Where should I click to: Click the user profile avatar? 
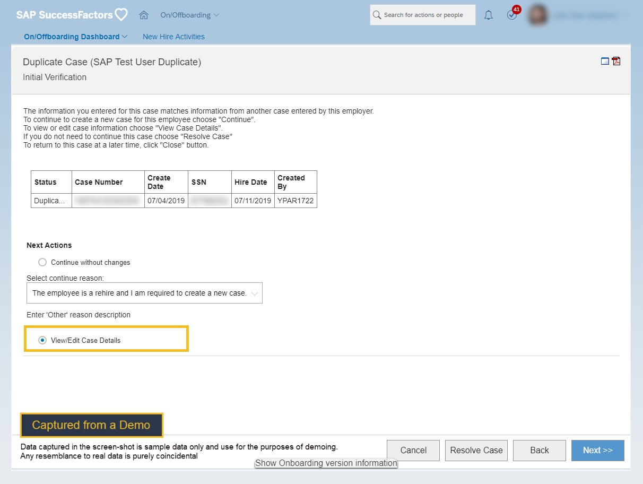tap(538, 15)
